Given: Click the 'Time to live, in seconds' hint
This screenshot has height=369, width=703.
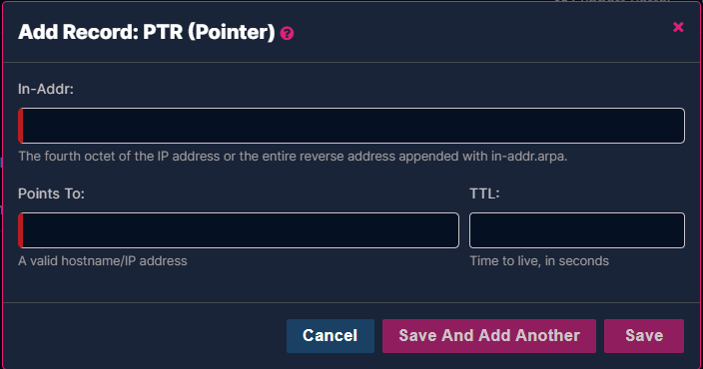Looking at the screenshot, I should (x=539, y=260).
